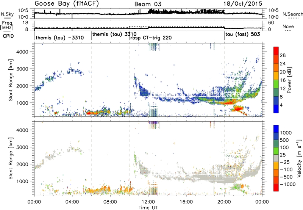The width and height of the screenshot is (303, 210).
Task: Pick the red top segment of the power color bar
Action: click(x=276, y=51)
